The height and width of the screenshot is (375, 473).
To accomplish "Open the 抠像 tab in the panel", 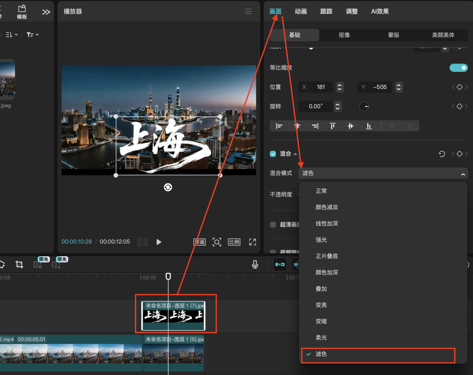I will coord(345,35).
